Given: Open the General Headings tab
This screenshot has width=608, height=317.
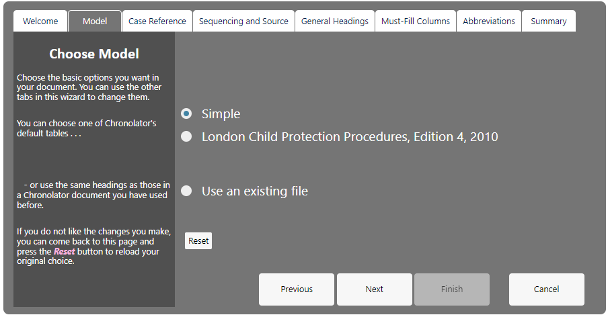Looking at the screenshot, I should 335,21.
